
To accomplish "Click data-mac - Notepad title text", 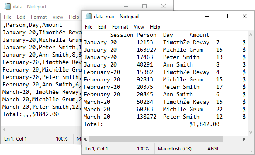I will pos(116,17).
